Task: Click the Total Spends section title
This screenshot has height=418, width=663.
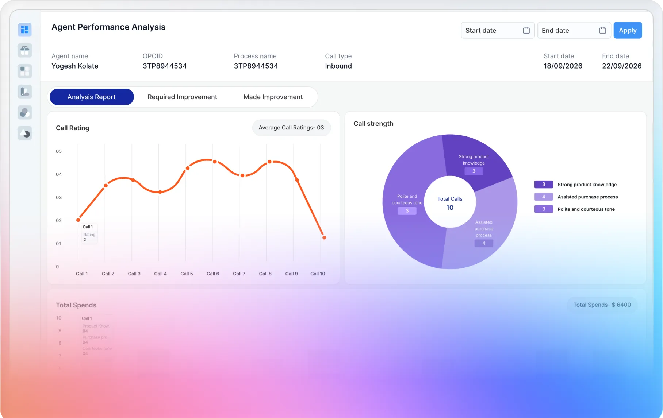Action: (76, 305)
